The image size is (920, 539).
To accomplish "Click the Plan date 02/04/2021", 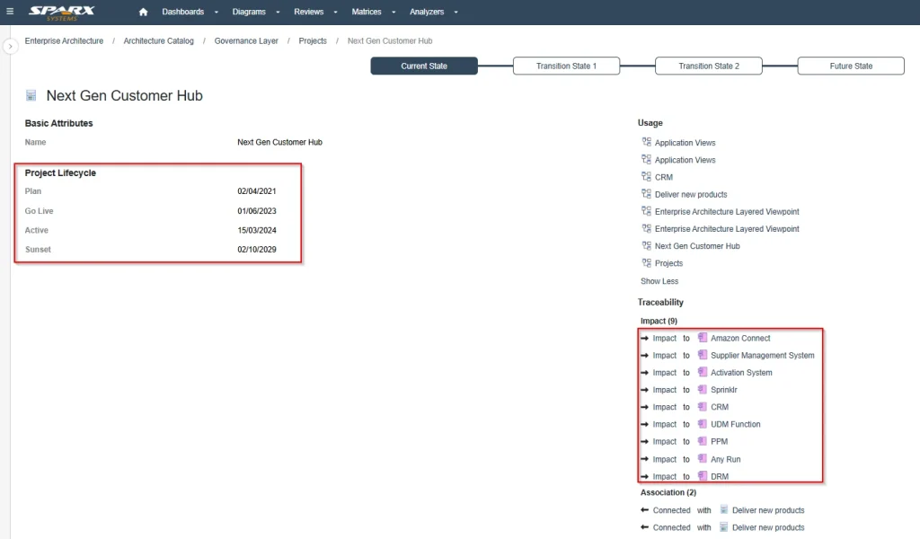I will coord(256,191).
